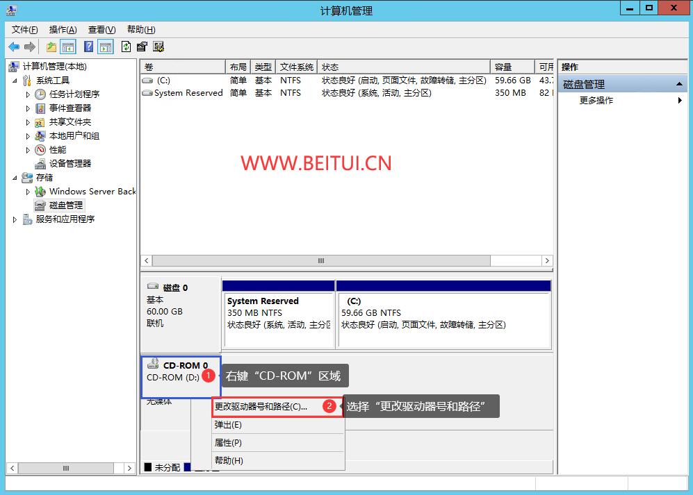Select 设备管理器 in the tree
The width and height of the screenshot is (693, 495).
pyautogui.click(x=70, y=164)
